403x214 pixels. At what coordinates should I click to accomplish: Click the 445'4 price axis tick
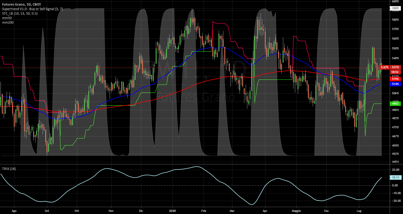click(395, 162)
